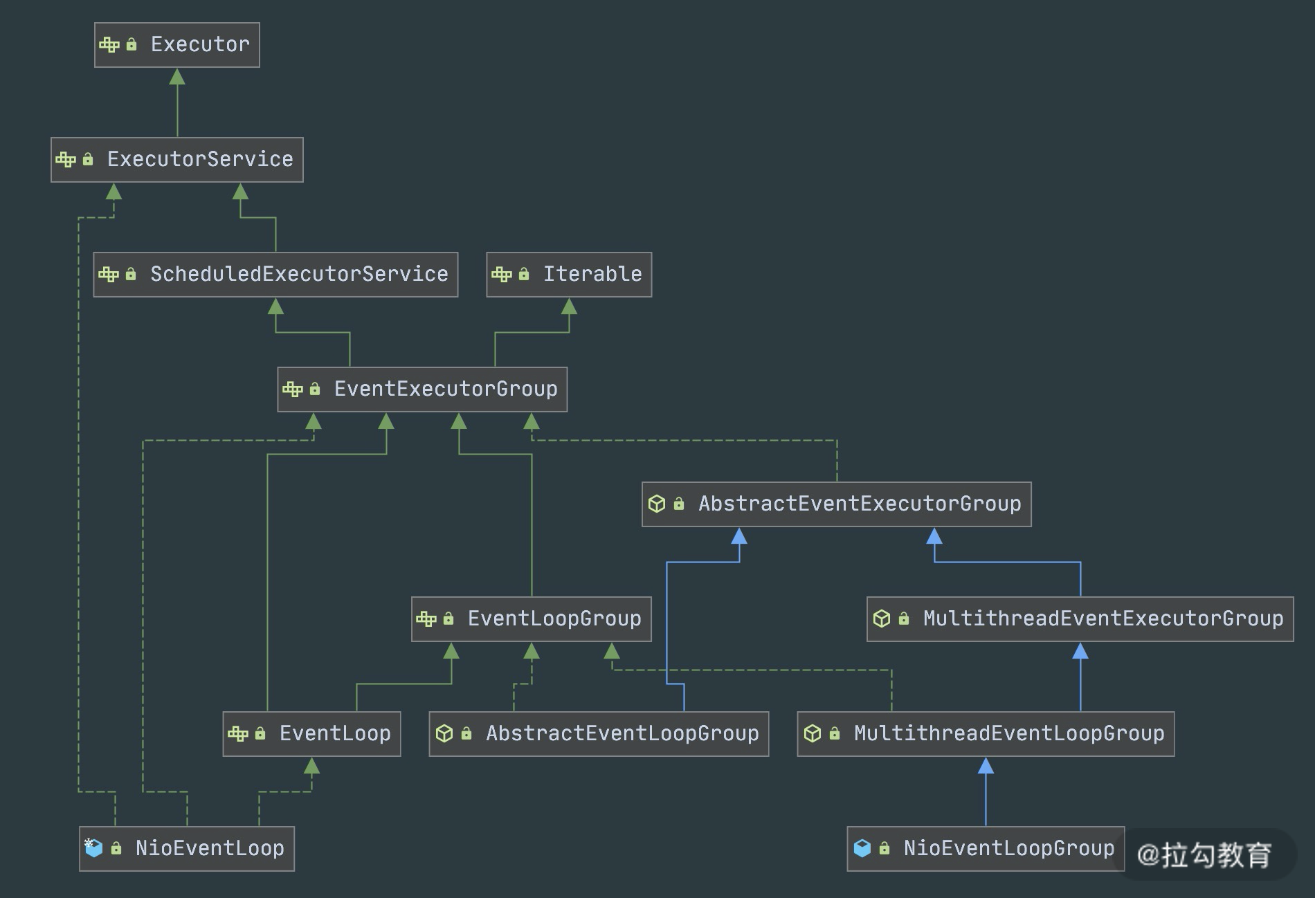Click the blue class icon beside NioEventLoopGroup
Viewport: 1315px width, 898px height.
pos(862,848)
